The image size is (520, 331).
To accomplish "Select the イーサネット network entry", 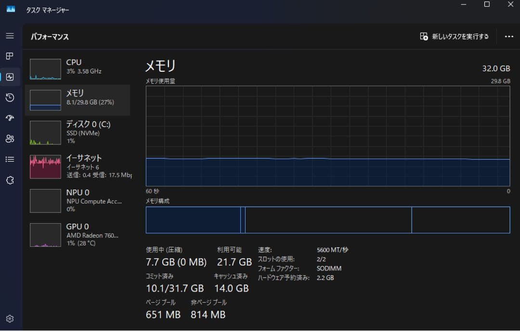I will (77, 166).
